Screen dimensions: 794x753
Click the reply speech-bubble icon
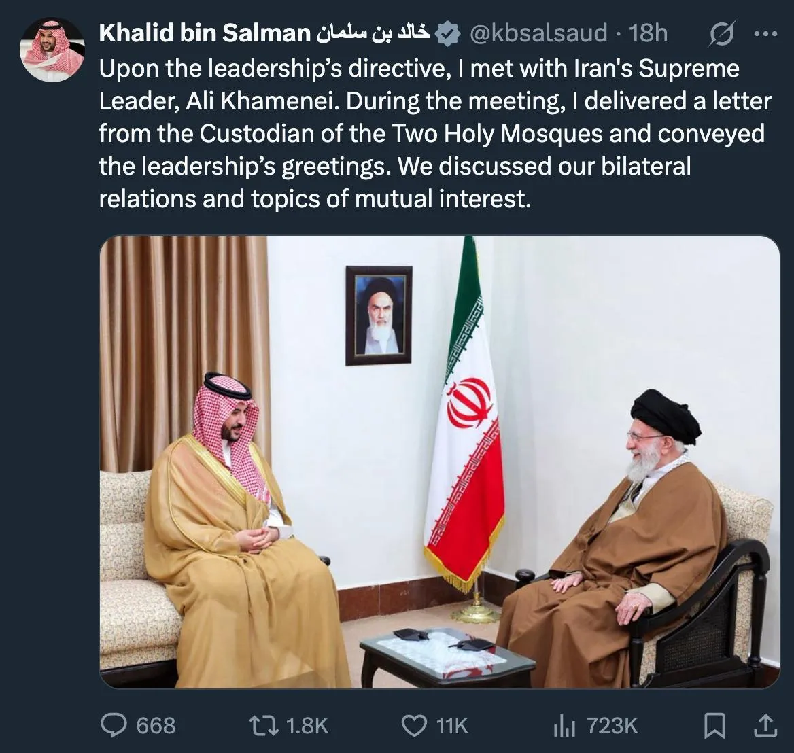pos(116,726)
